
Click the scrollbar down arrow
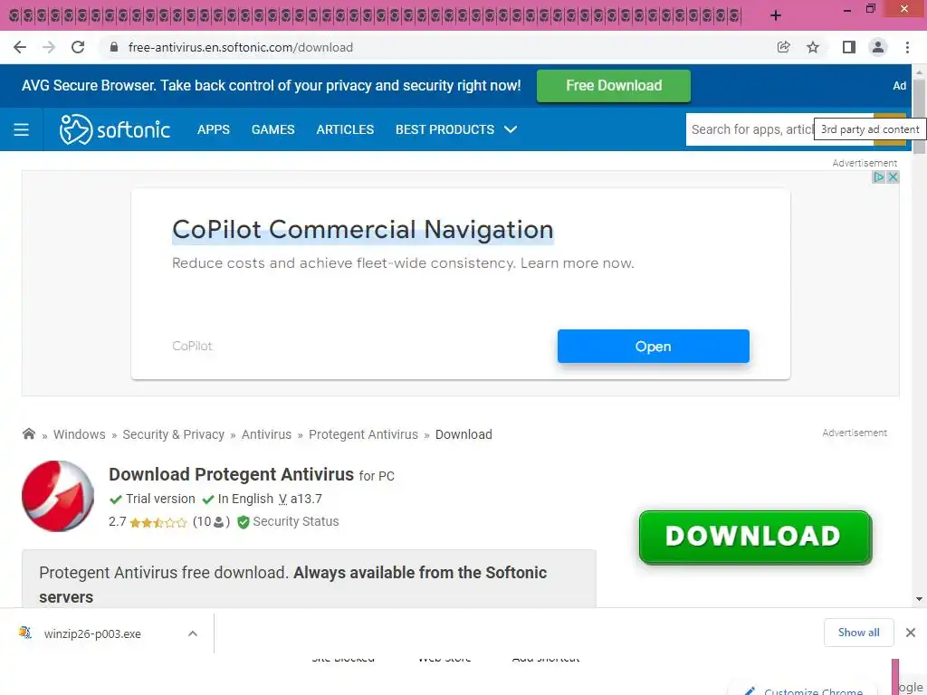(x=919, y=599)
